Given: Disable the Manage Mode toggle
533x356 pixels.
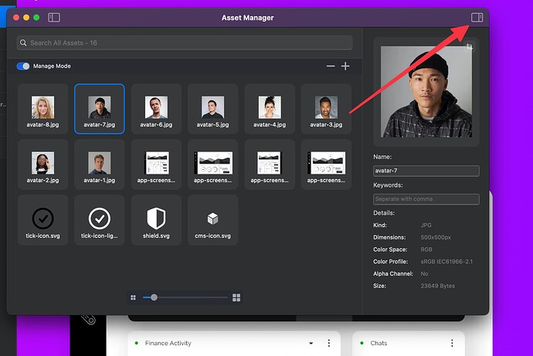Looking at the screenshot, I should [23, 66].
